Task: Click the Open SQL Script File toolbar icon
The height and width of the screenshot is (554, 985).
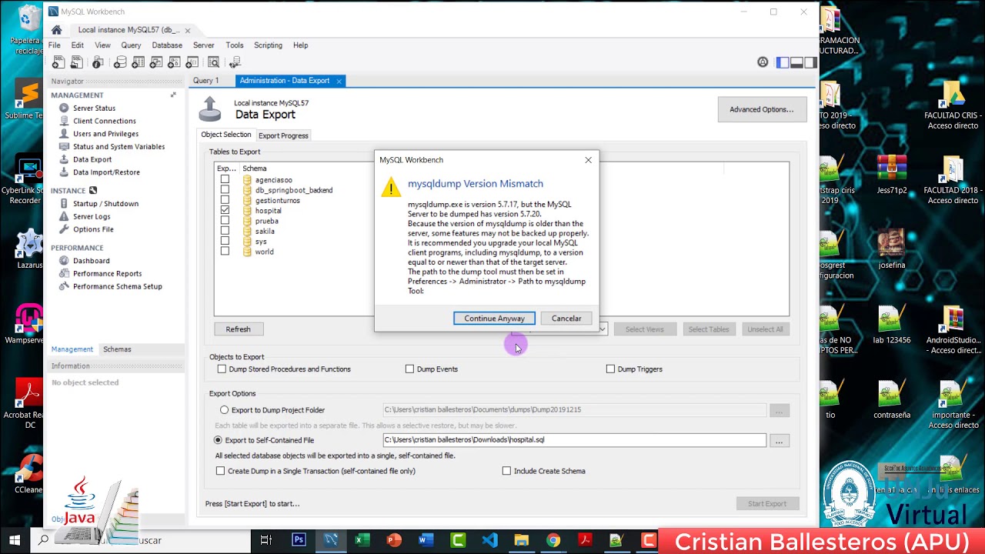Action: click(75, 62)
